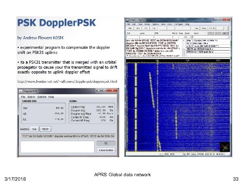
Task: Click the TEST macro button
Action: point(45,129)
